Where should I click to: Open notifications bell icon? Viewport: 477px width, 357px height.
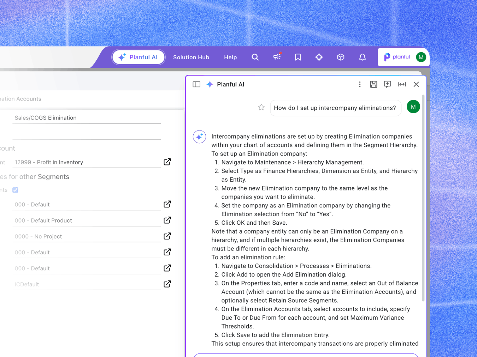[x=363, y=57]
